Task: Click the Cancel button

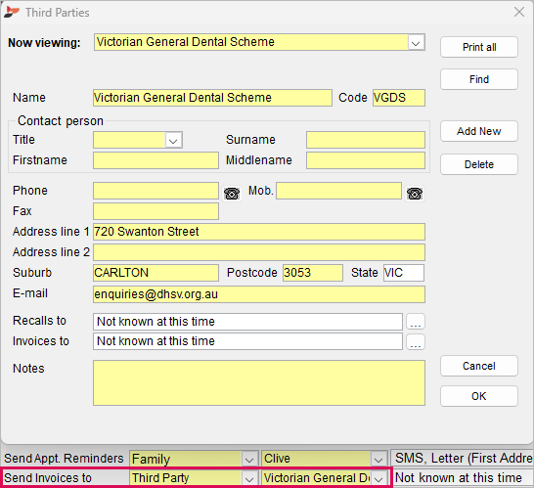Action: coord(479,366)
